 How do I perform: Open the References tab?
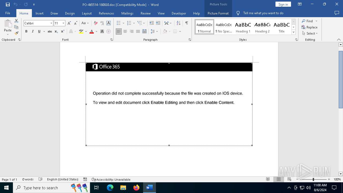tap(106, 13)
